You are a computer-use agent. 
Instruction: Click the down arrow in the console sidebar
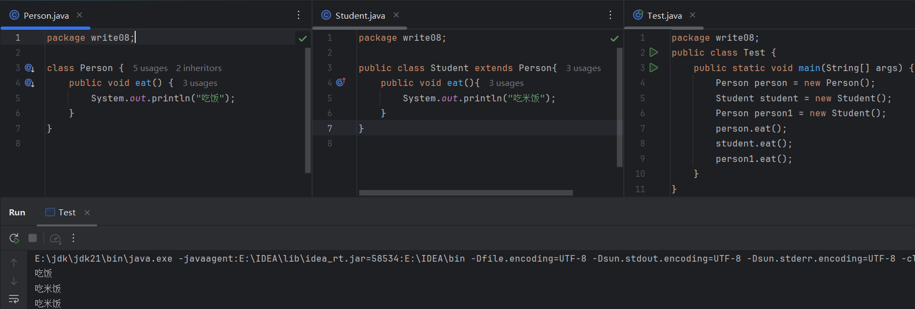point(14,281)
